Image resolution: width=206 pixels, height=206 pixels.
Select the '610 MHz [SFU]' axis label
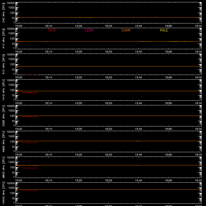pyautogui.click(x=3, y=64)
